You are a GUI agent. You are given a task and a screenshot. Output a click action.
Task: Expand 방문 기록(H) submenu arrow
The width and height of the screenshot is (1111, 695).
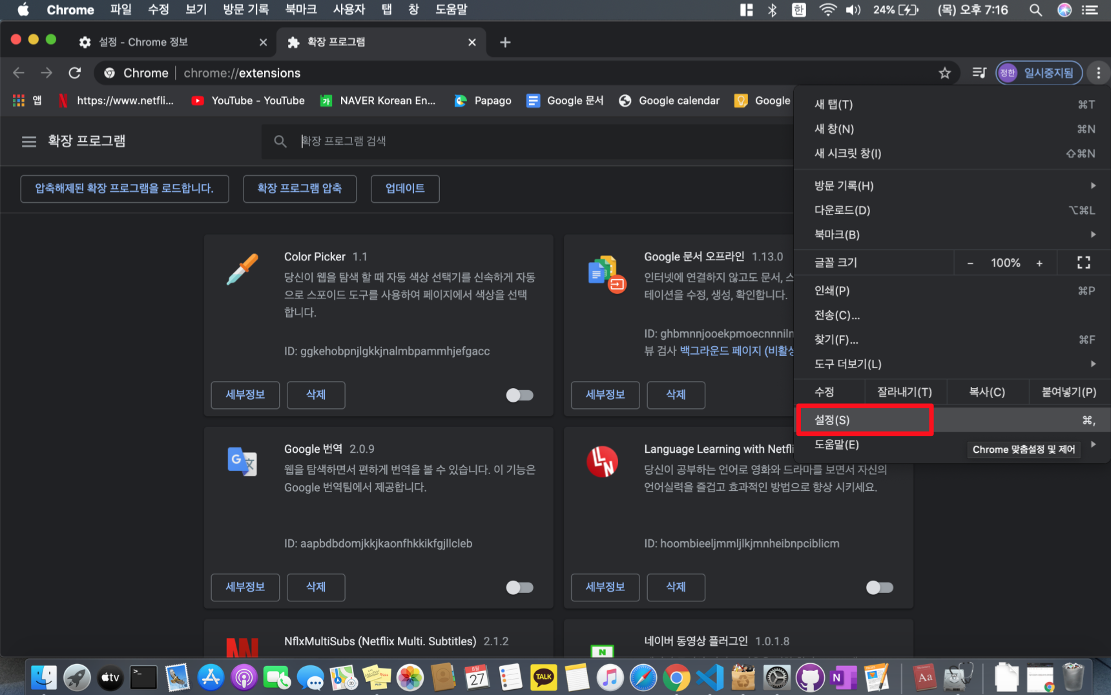pyautogui.click(x=1093, y=186)
